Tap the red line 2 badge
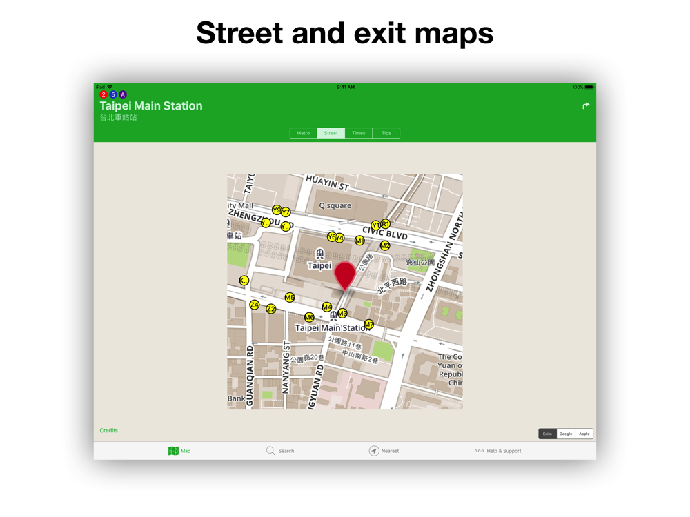 click(x=103, y=94)
